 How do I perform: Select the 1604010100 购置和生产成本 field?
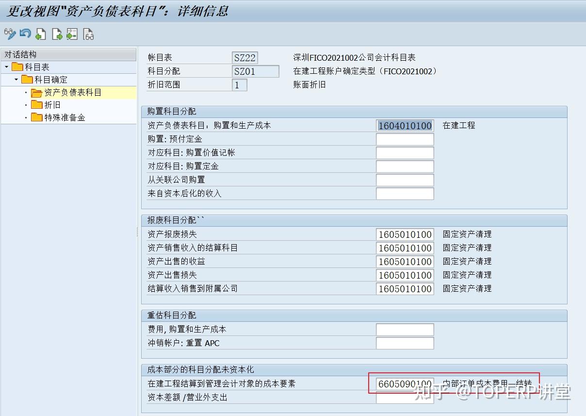click(405, 125)
